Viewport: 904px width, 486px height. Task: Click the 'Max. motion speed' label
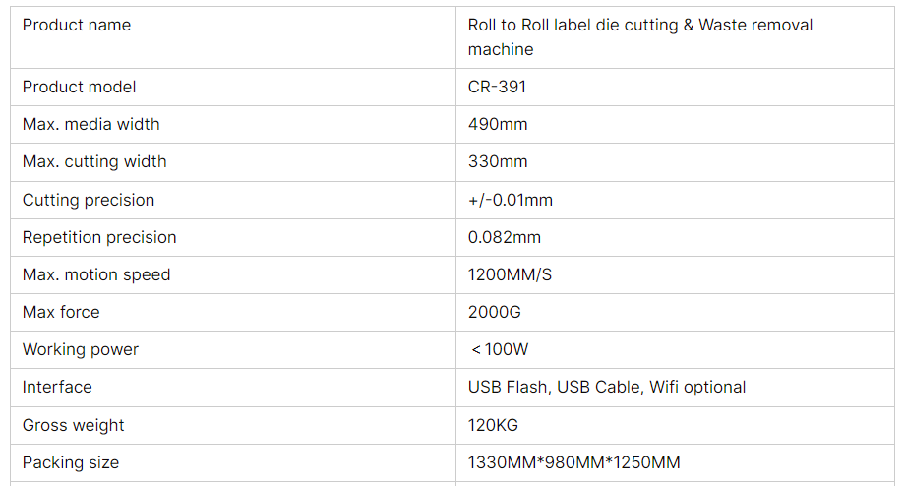(x=96, y=275)
